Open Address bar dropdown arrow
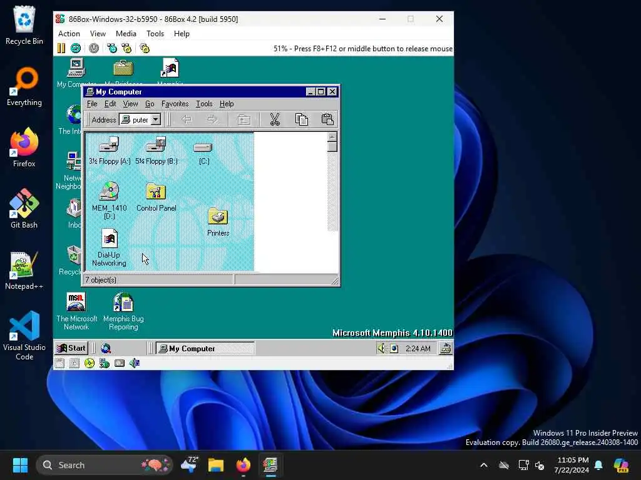The width and height of the screenshot is (641, 480). (x=156, y=119)
